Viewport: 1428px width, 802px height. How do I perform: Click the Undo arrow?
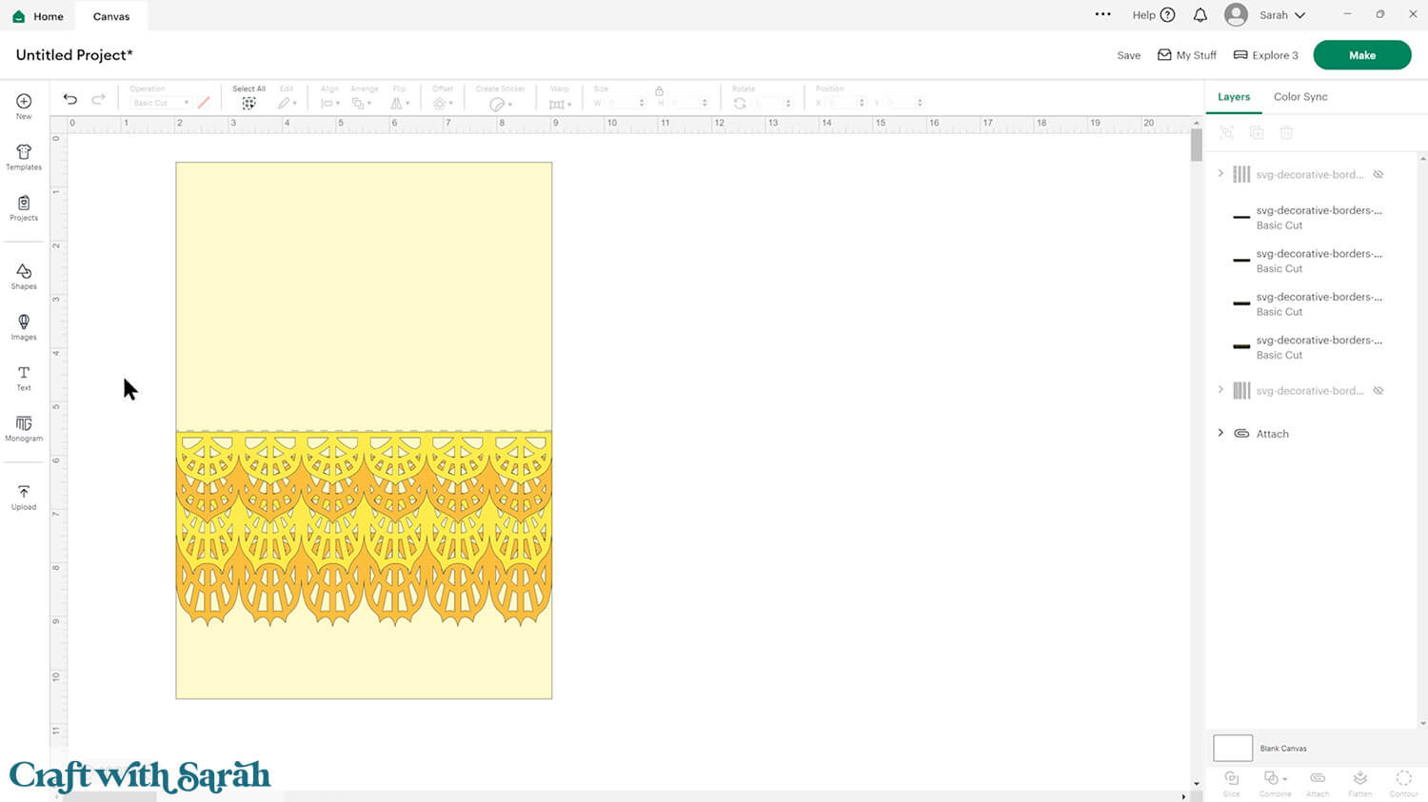pos(70,100)
